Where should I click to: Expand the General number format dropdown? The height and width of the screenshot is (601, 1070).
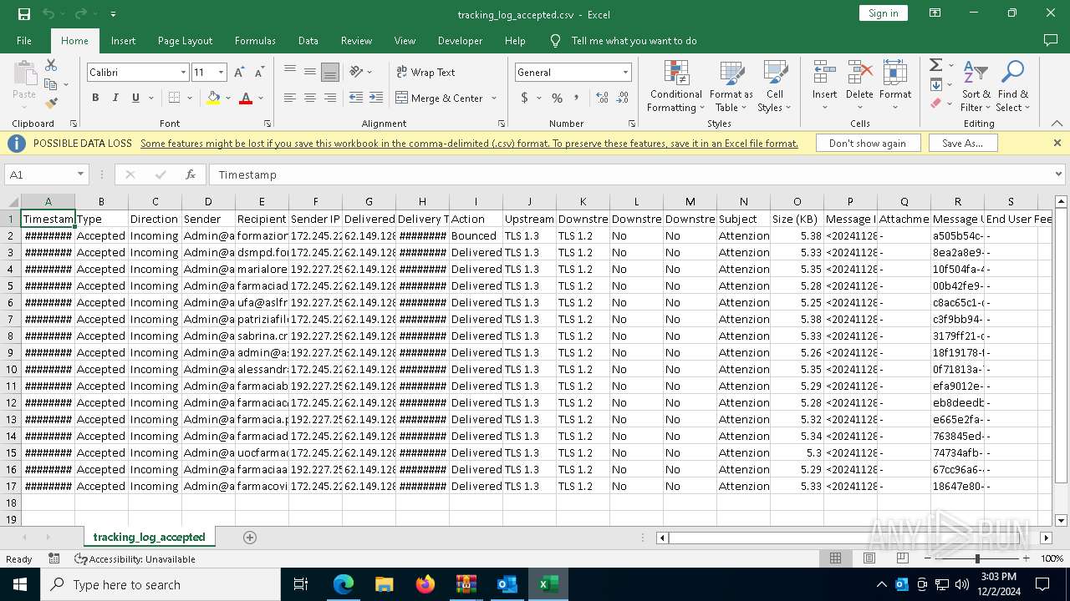coord(624,73)
